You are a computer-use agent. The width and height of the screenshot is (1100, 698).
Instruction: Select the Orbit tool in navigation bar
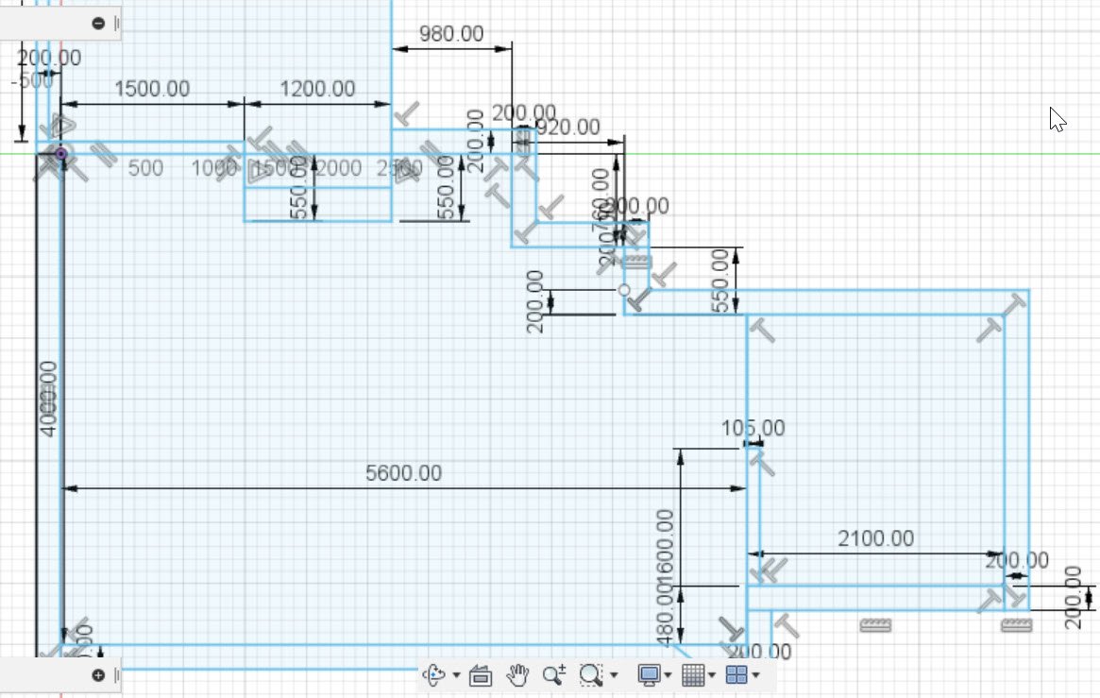click(434, 674)
